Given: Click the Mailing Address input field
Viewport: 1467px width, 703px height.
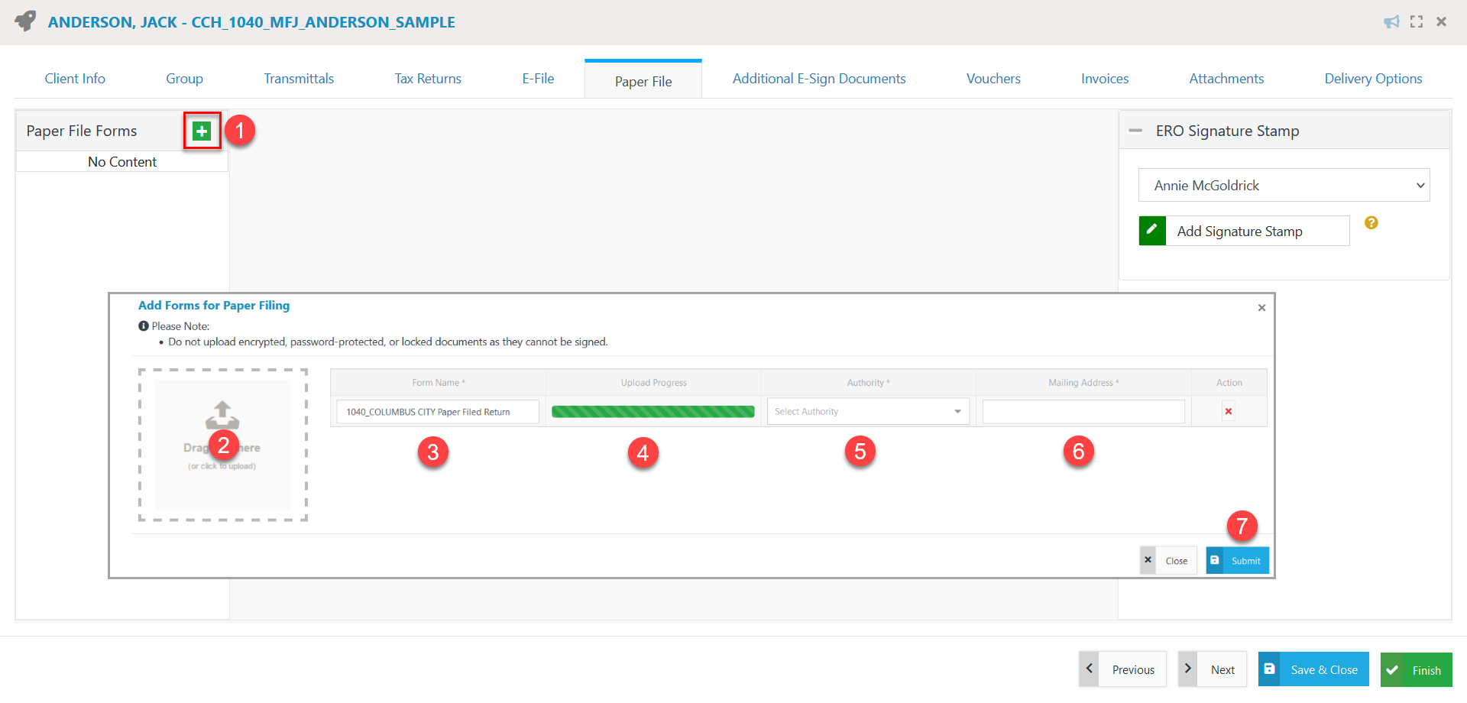Looking at the screenshot, I should [1083, 411].
